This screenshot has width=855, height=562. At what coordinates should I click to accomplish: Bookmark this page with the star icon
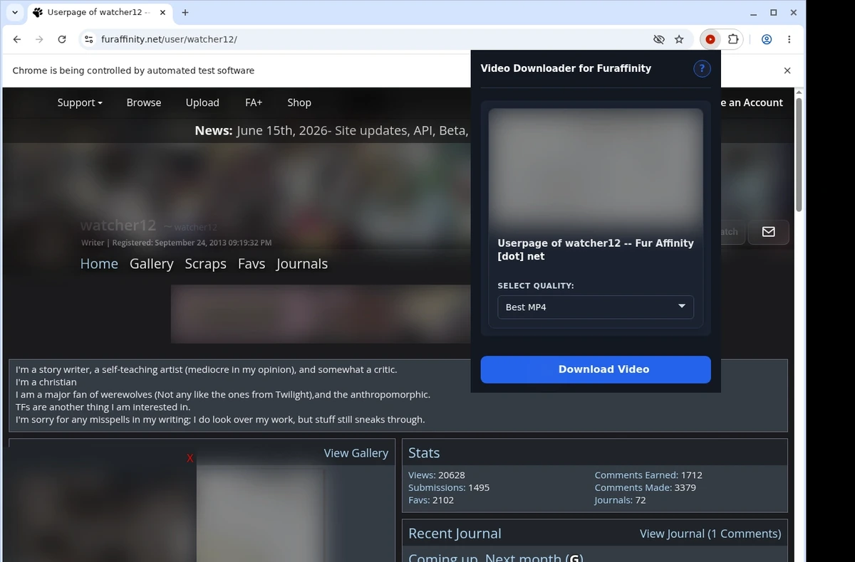pyautogui.click(x=679, y=39)
